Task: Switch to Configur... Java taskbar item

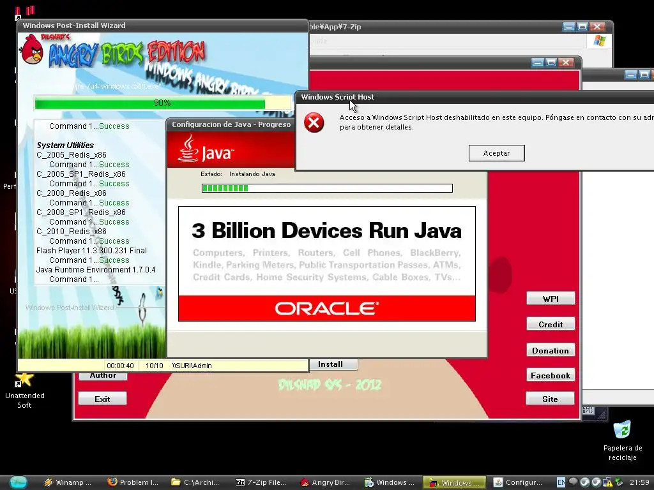Action: point(517,482)
